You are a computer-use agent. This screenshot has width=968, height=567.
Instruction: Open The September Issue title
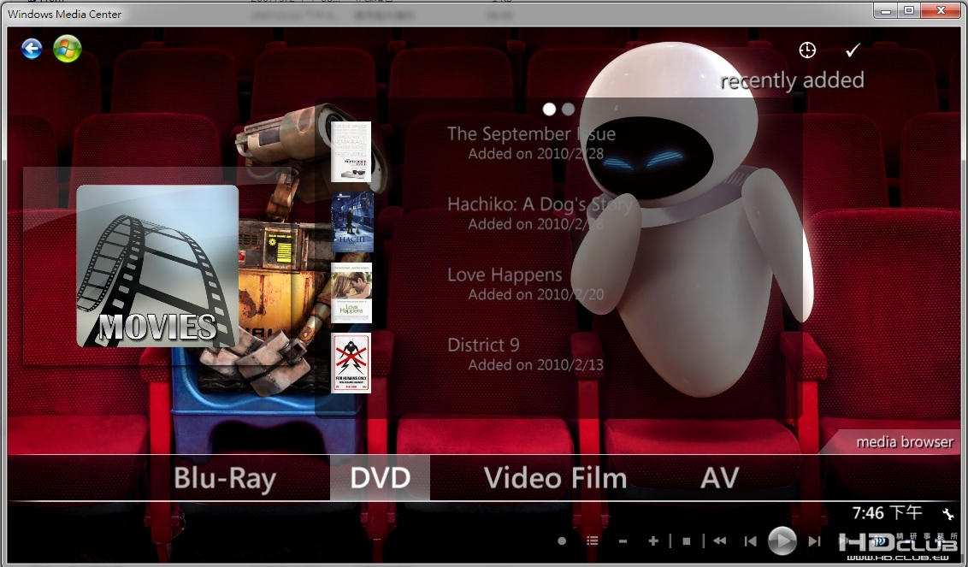pos(531,134)
